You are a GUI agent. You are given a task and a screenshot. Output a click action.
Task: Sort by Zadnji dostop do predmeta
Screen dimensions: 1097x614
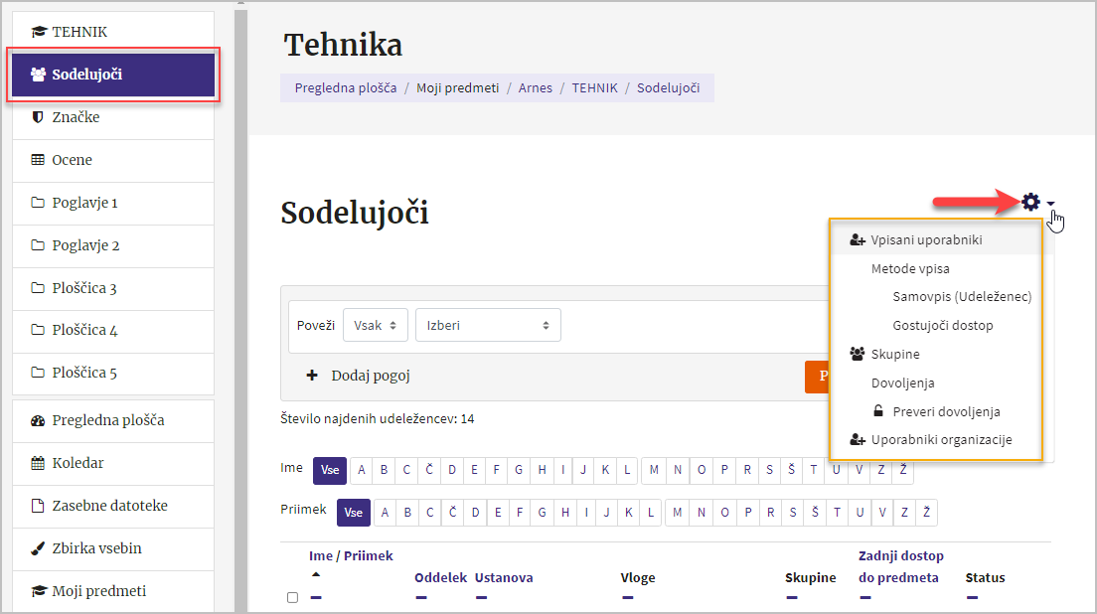pyautogui.click(x=901, y=566)
